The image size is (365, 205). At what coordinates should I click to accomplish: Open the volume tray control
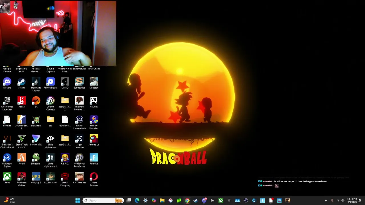click(343, 200)
